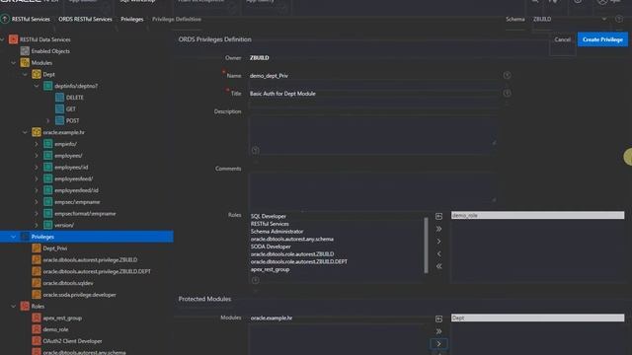Expand the POST handler node
This screenshot has width=632, height=355.
pyautogui.click(x=48, y=120)
